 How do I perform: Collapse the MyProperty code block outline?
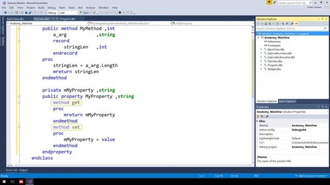[x=19, y=97]
